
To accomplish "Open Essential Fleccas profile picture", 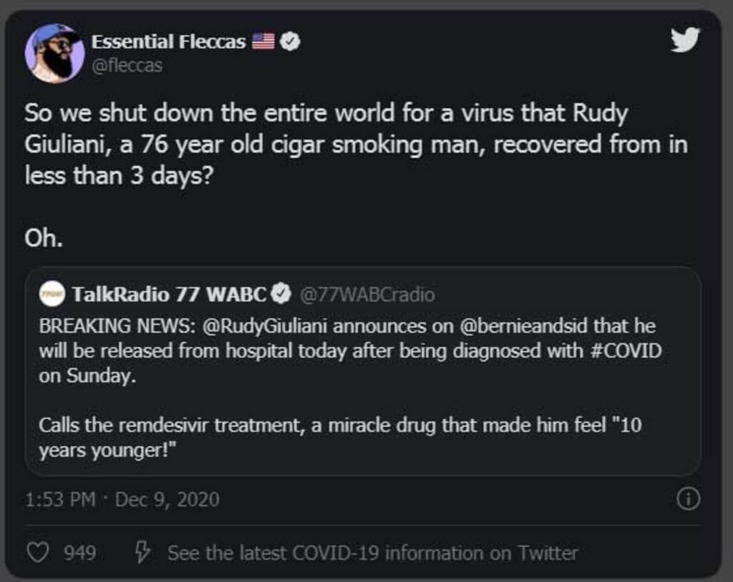I will (x=54, y=54).
